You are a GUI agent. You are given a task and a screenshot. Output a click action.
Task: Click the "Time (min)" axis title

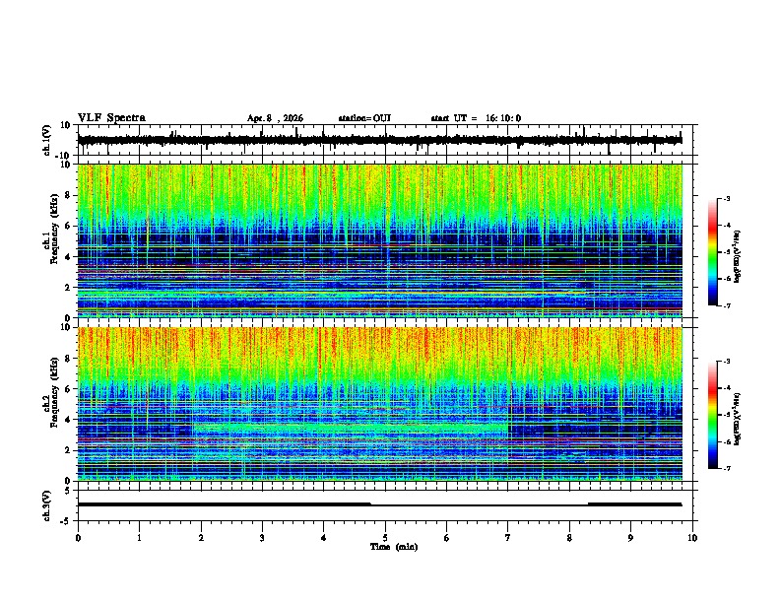[x=394, y=547]
